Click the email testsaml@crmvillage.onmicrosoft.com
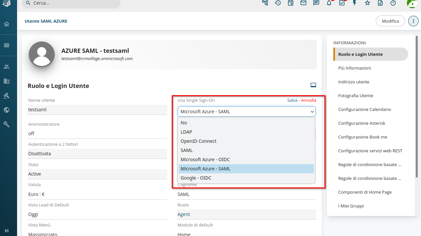Image resolution: width=421 pixels, height=236 pixels. [x=97, y=59]
